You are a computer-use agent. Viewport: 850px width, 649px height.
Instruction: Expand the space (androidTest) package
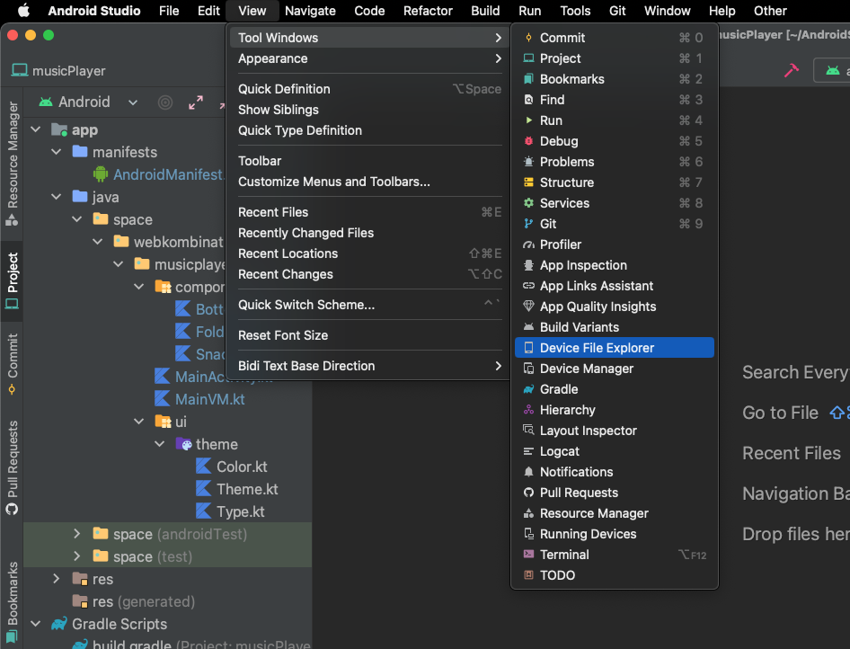point(77,535)
